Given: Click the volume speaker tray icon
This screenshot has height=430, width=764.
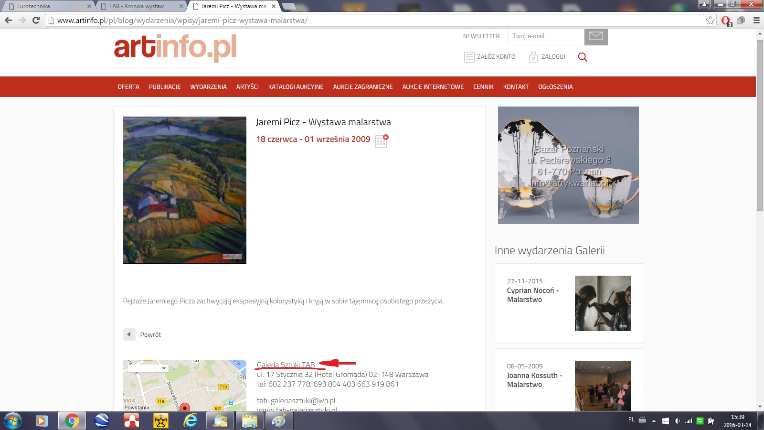Looking at the screenshot, I should pos(677,421).
